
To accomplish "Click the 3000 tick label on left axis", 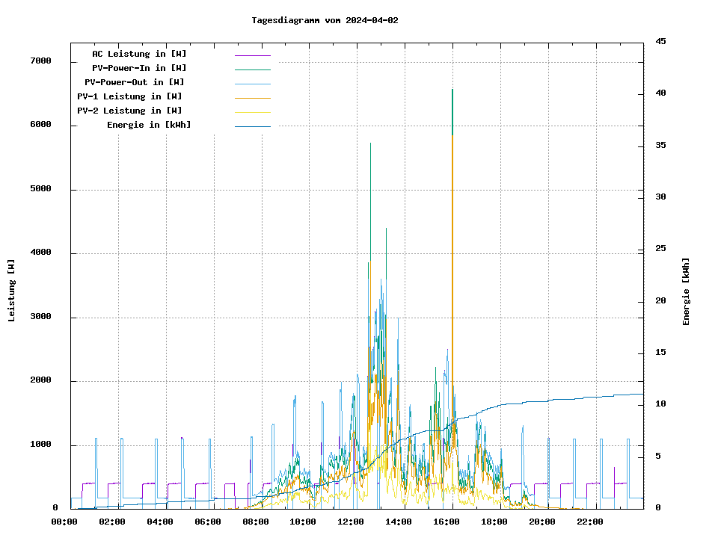I will click(40, 317).
